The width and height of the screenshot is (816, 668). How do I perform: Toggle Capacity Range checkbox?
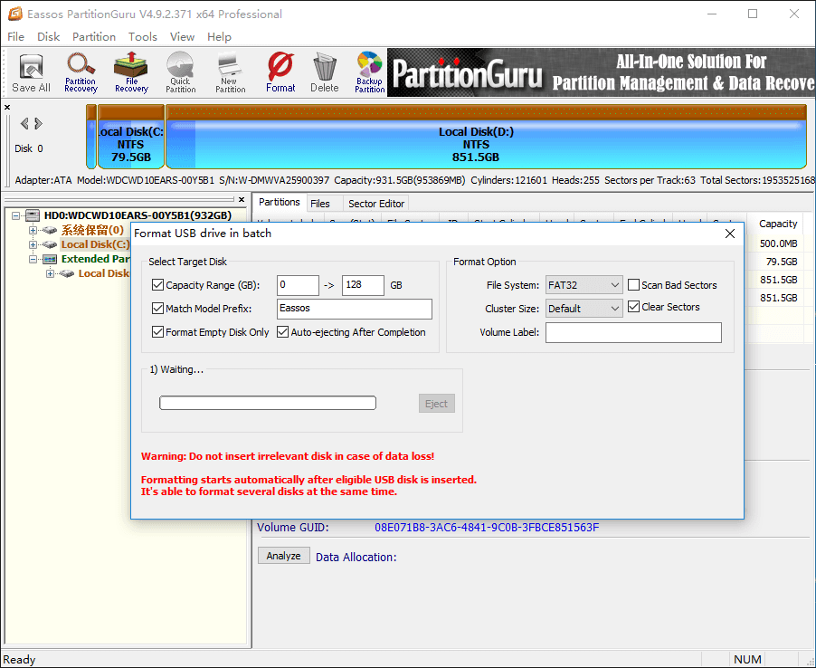click(x=157, y=285)
